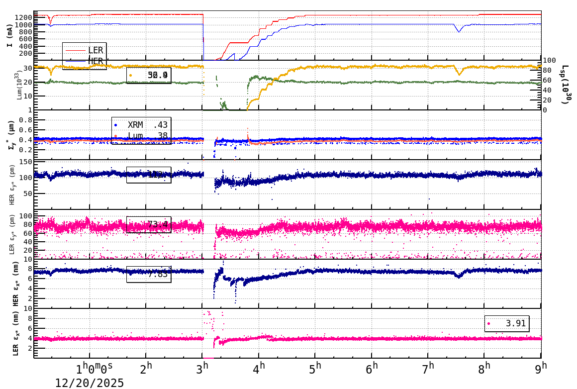577x389 pixels.
Task: Click the HER εy* (pm) axis title
Action: [12, 185]
